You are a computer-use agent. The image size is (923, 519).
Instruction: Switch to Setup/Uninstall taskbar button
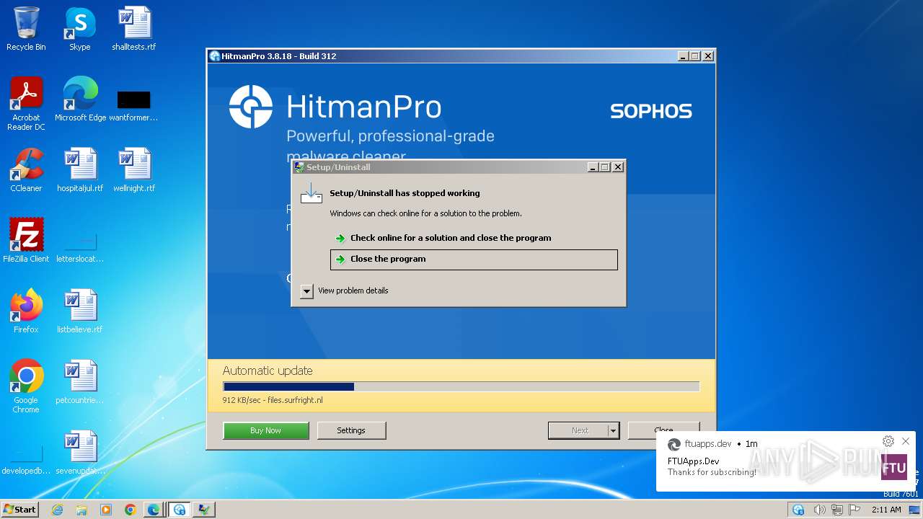point(204,510)
